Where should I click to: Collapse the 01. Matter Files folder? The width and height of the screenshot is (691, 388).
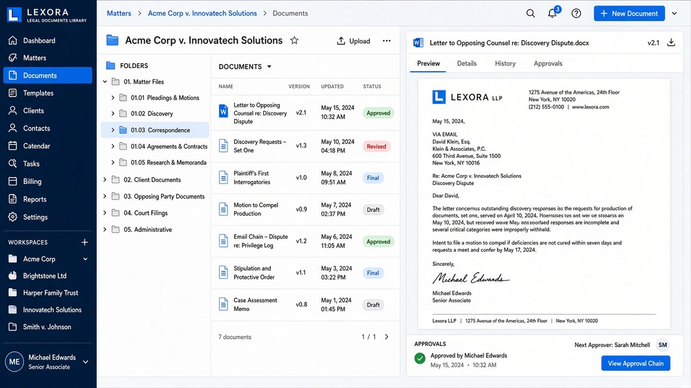click(x=105, y=82)
